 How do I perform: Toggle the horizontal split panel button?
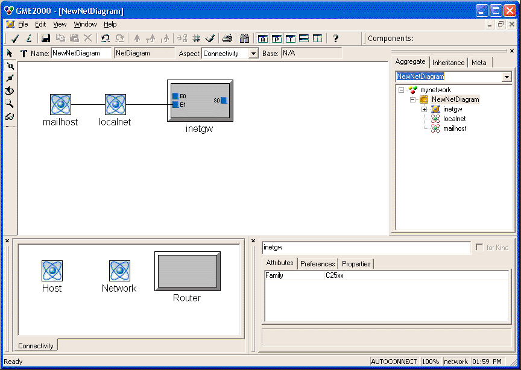(304, 39)
